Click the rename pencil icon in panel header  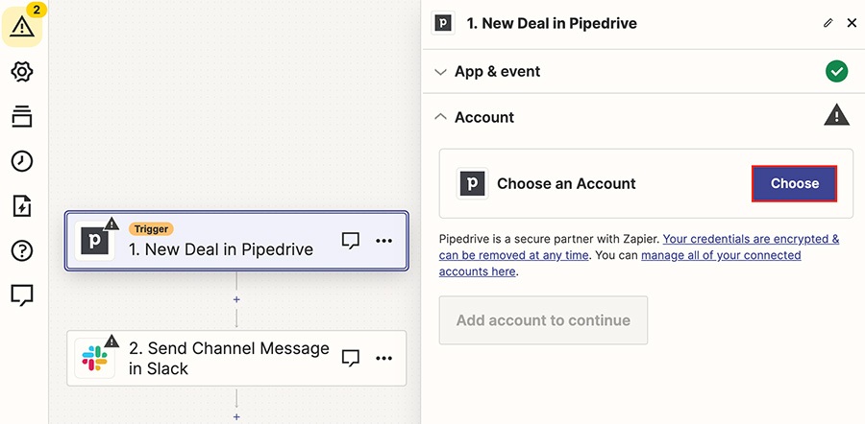(x=828, y=23)
